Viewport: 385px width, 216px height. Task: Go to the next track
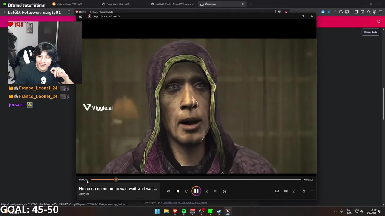click(x=215, y=191)
